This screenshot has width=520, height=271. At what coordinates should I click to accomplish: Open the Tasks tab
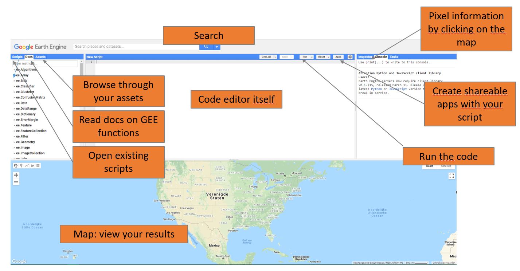pos(394,57)
